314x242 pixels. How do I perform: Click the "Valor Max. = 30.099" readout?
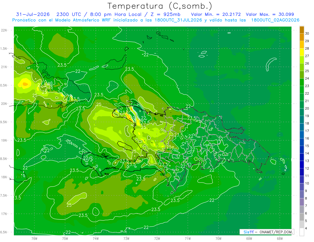pyautogui.click(x=270, y=14)
